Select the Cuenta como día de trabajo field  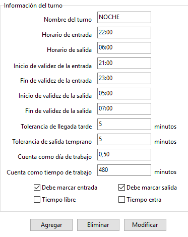coord(124,155)
